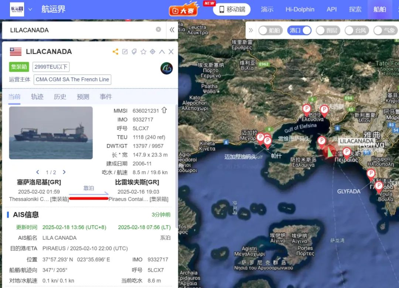
Task: Click the CMA CGM SA operator tag
Action: (x=72, y=79)
